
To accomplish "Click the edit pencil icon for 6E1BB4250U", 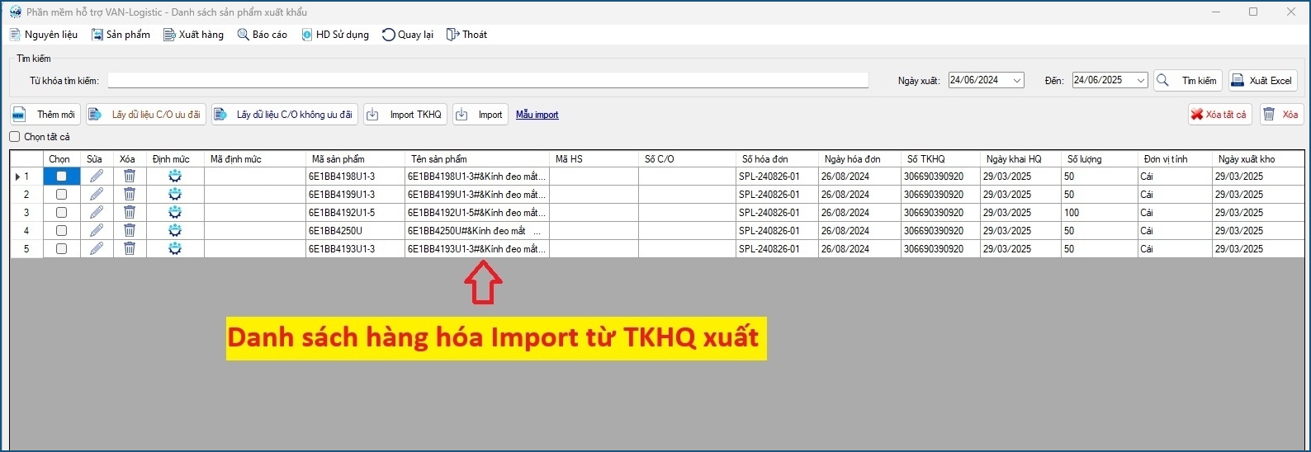I will coord(97,230).
